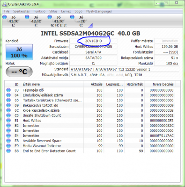Select the Felpörgési idő attribute name
Image resolution: width=185 pixels, height=187 pixels.
33,90
